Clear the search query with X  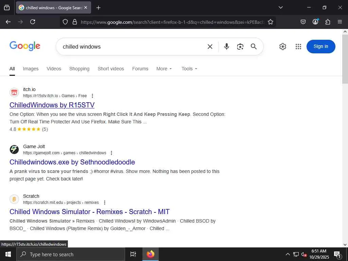[210, 47]
